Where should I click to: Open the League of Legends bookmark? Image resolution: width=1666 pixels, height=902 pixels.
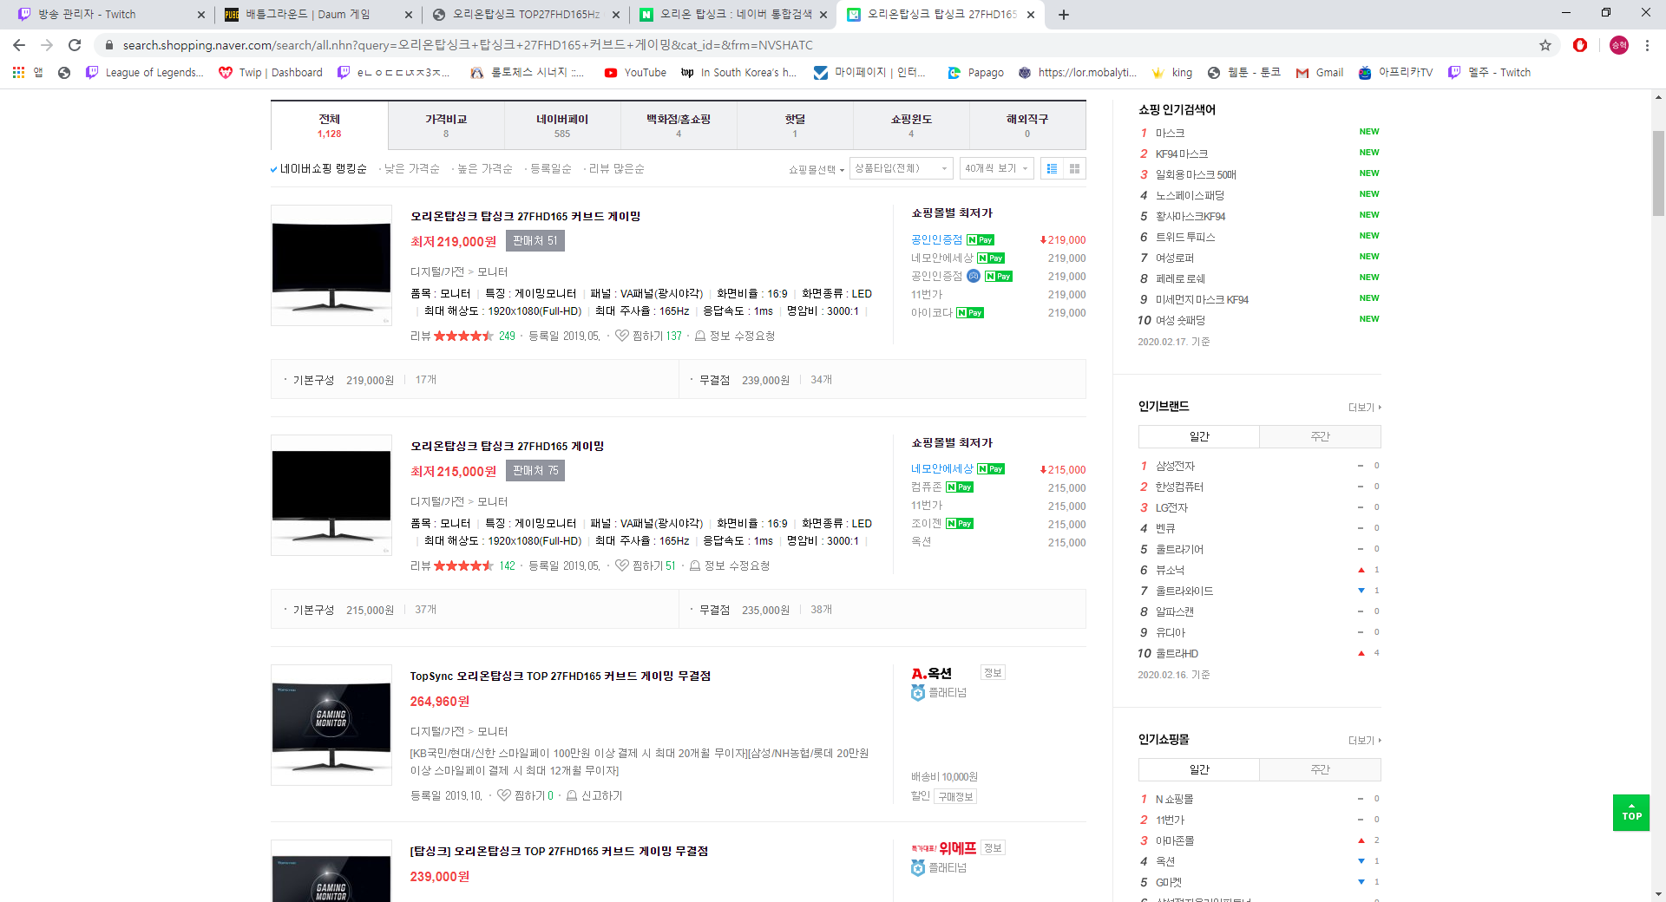tap(145, 73)
